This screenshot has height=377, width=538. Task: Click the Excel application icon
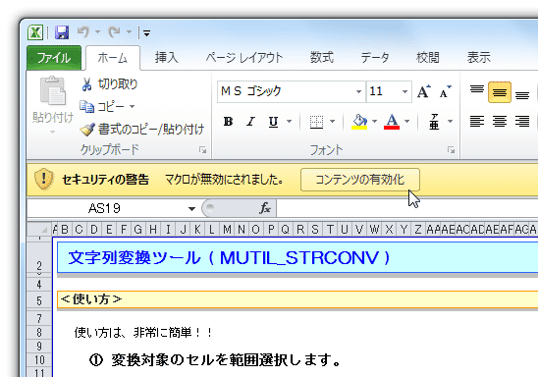click(x=35, y=32)
